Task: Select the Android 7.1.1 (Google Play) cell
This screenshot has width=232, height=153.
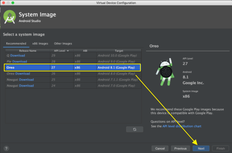Action: [x=119, y=80]
